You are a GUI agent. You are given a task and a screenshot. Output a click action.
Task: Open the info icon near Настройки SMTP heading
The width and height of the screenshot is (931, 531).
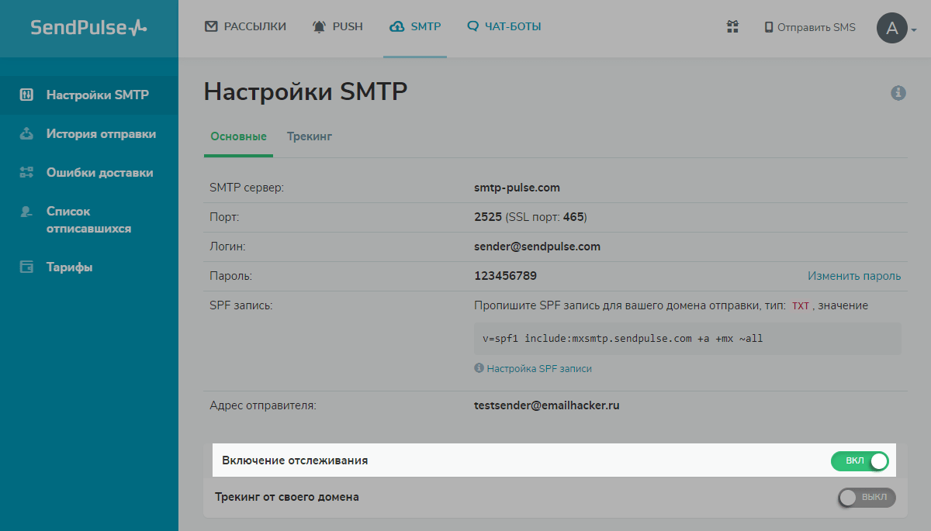[x=898, y=92]
